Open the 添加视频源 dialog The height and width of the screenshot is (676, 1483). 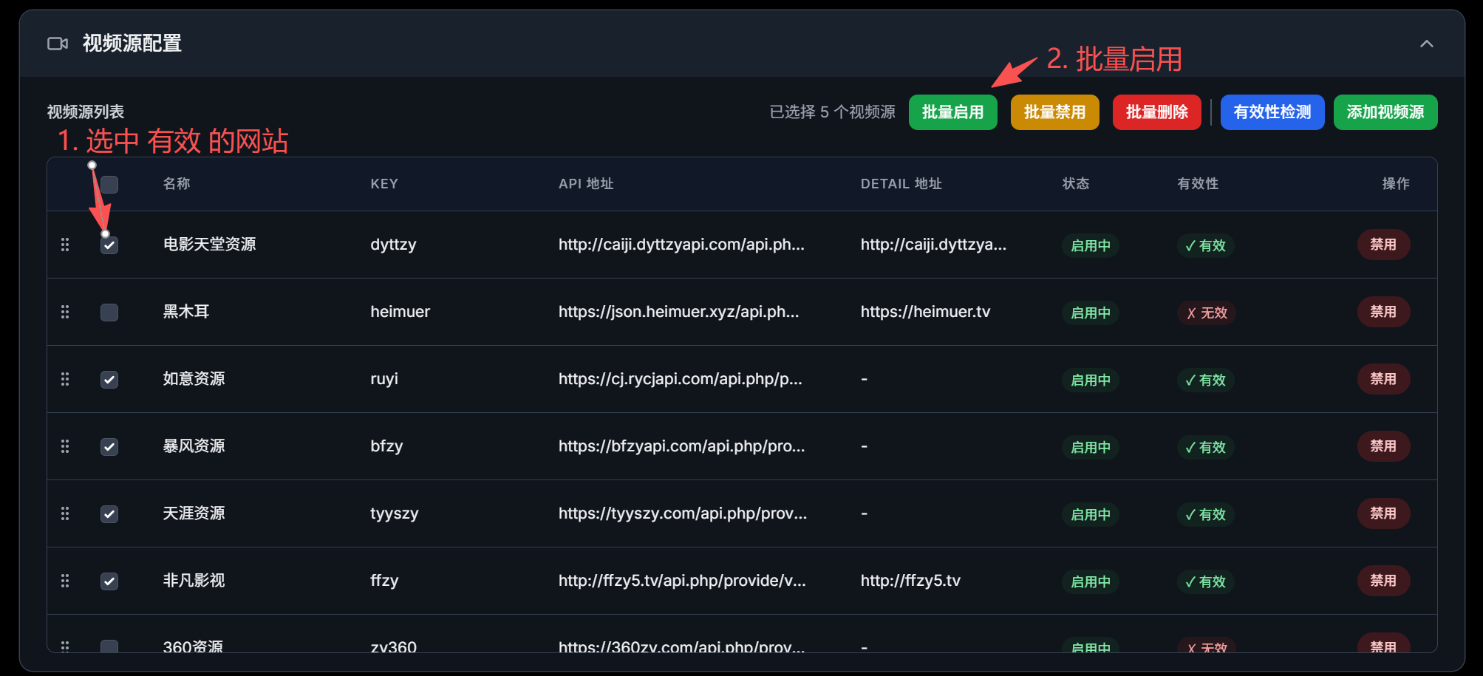coord(1385,112)
